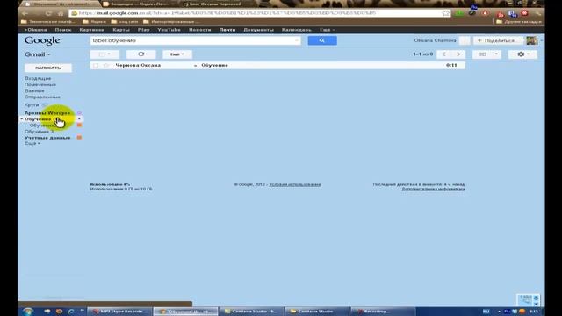Open the Gmail settings gear menu
Image resolution: width=562 pixels, height=316 pixels.
[x=522, y=54]
